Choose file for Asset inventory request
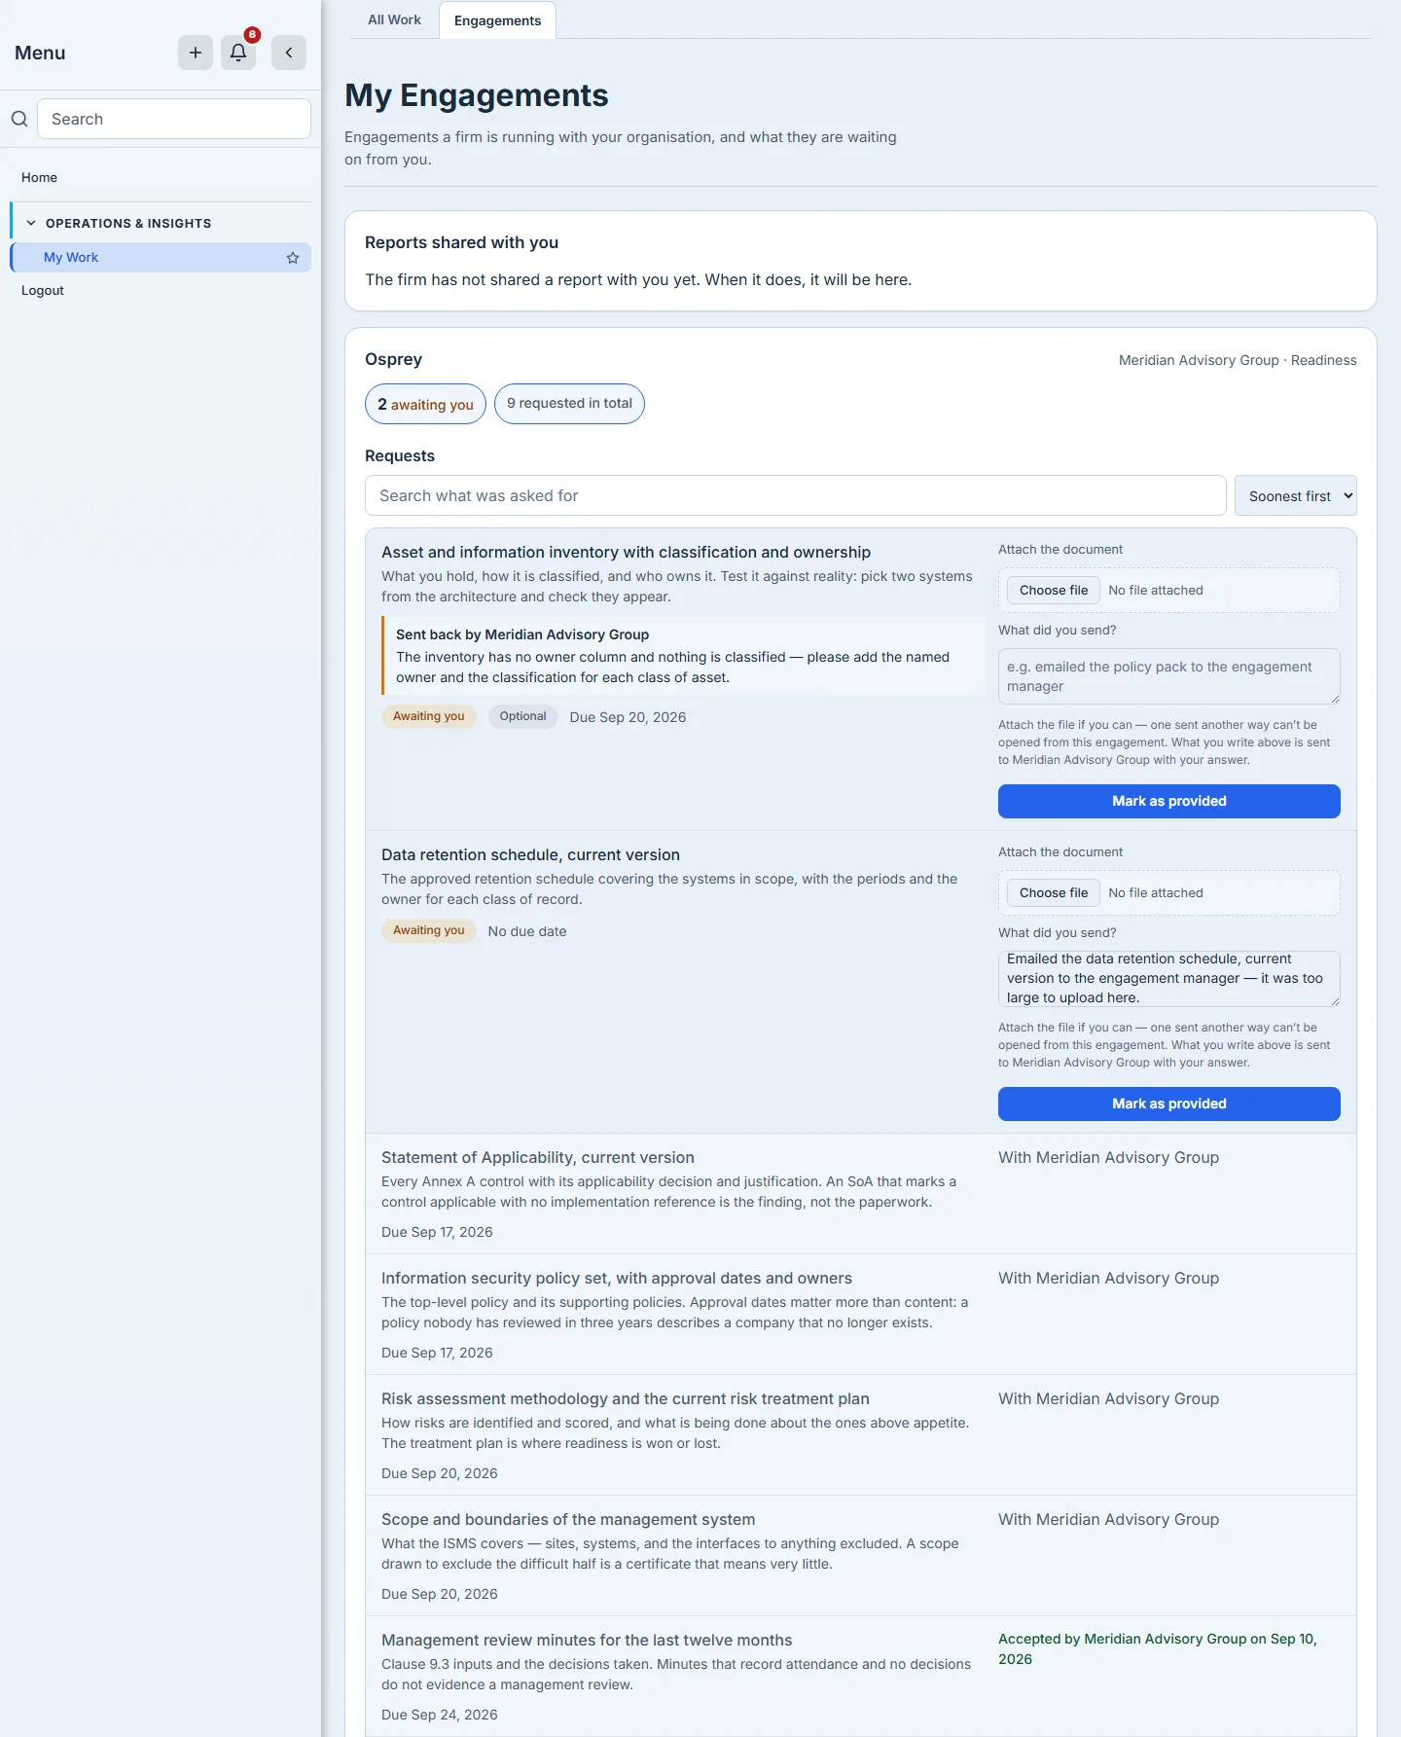 (x=1054, y=590)
